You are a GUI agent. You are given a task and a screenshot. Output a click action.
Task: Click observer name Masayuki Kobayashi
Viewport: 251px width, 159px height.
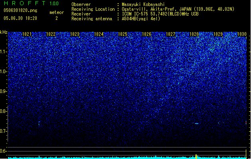(x=143, y=4)
